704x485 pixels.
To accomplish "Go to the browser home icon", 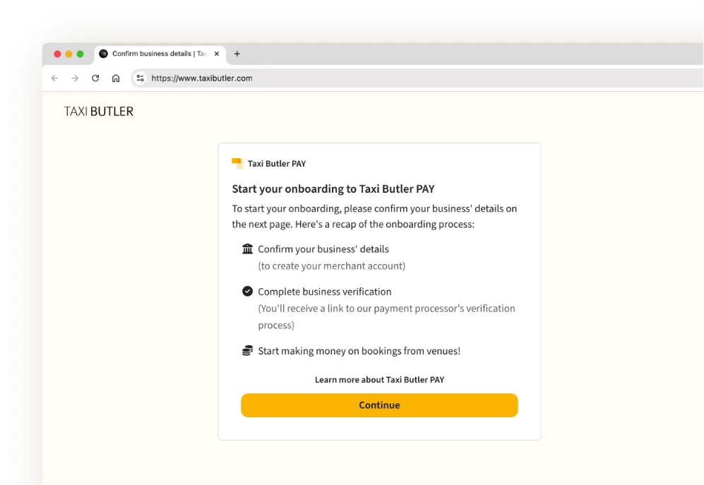I will (116, 78).
